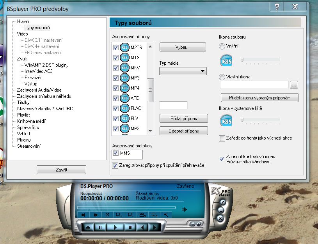This screenshot has height=244, width=318.
Task: Click the round minimize button on BS.Player skin
Action: 221,210
